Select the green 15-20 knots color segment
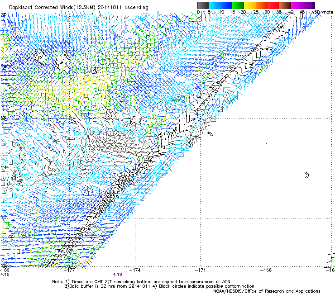The width and height of the screenshot is (335, 294). tap(238, 5)
